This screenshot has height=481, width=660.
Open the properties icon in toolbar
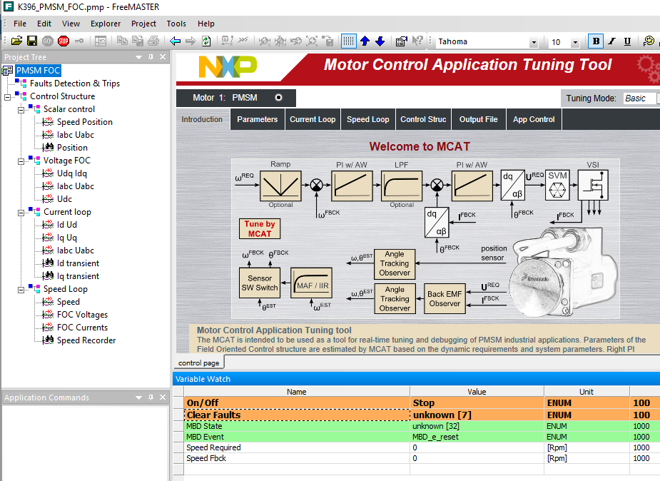pos(402,41)
